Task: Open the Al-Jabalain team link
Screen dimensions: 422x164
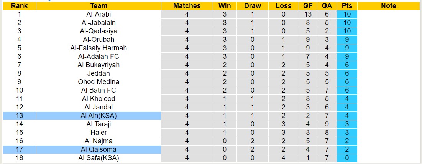Action: point(99,23)
